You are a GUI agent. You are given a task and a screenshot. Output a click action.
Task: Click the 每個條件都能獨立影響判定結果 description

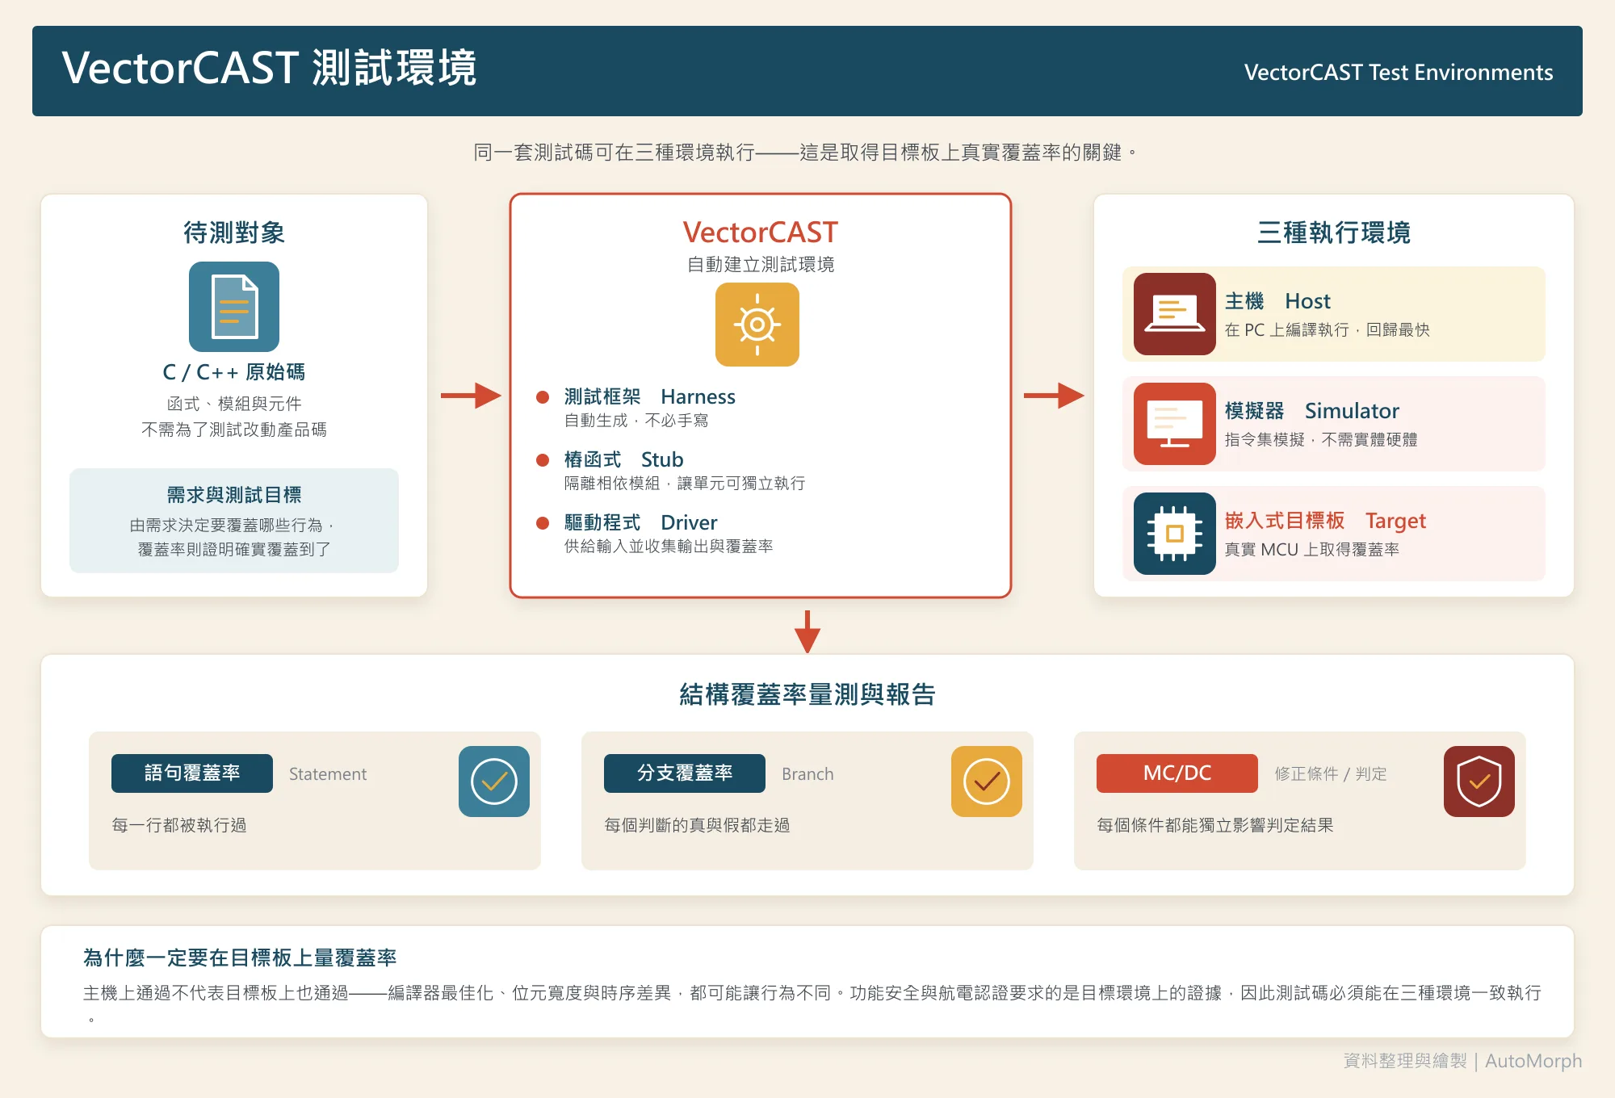[1215, 825]
